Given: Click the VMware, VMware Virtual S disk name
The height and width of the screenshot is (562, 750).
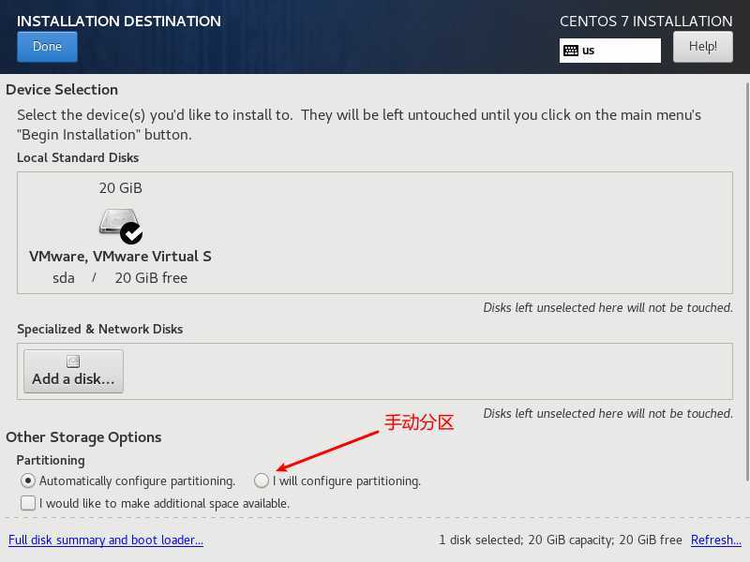Looking at the screenshot, I should pyautogui.click(x=120, y=256).
